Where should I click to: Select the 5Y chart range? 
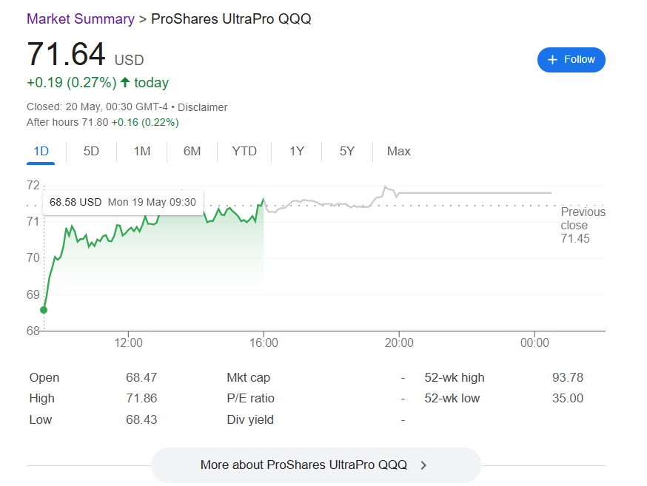pyautogui.click(x=347, y=152)
